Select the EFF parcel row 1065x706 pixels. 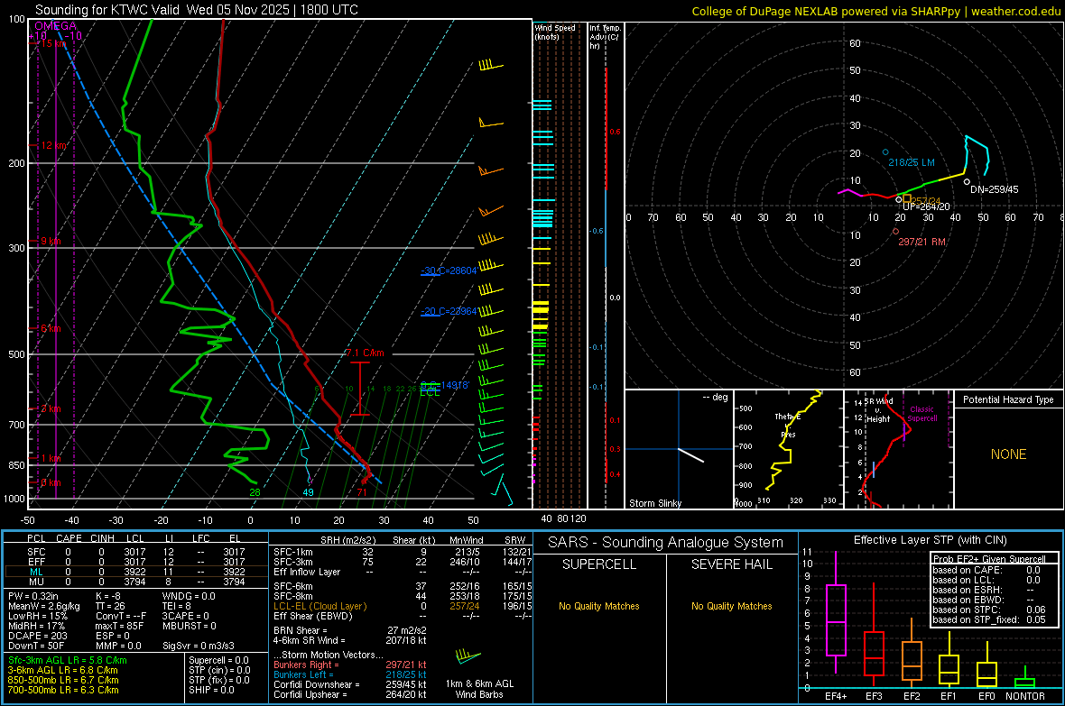point(136,562)
